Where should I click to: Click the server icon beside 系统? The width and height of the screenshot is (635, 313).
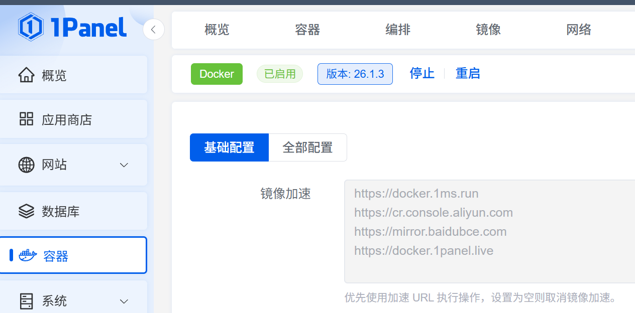click(x=26, y=301)
